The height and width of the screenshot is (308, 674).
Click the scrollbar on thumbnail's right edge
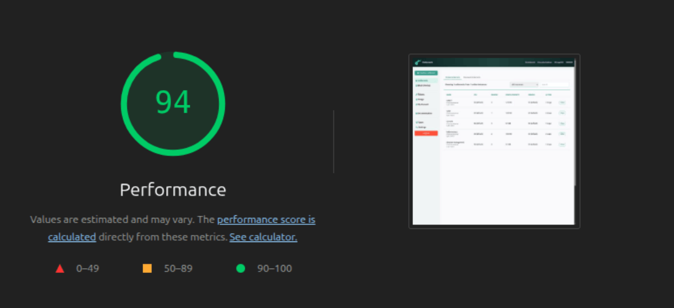(575, 120)
